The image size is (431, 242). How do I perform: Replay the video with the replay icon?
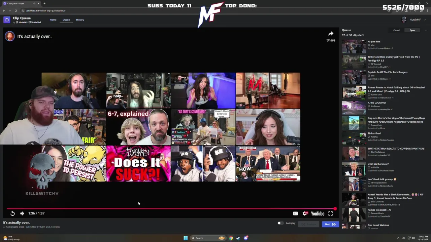(12, 213)
